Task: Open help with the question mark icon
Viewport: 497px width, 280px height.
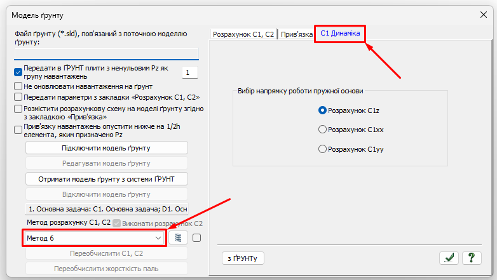Action: point(471,257)
